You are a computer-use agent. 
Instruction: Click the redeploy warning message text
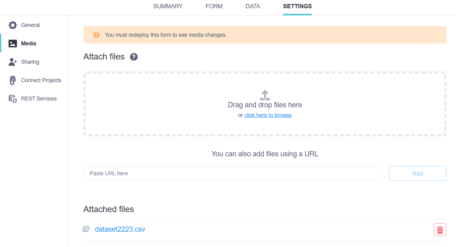(x=166, y=35)
